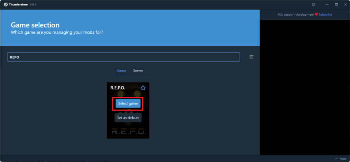Open the Game tab
This screenshot has height=162, width=350.
[121, 71]
